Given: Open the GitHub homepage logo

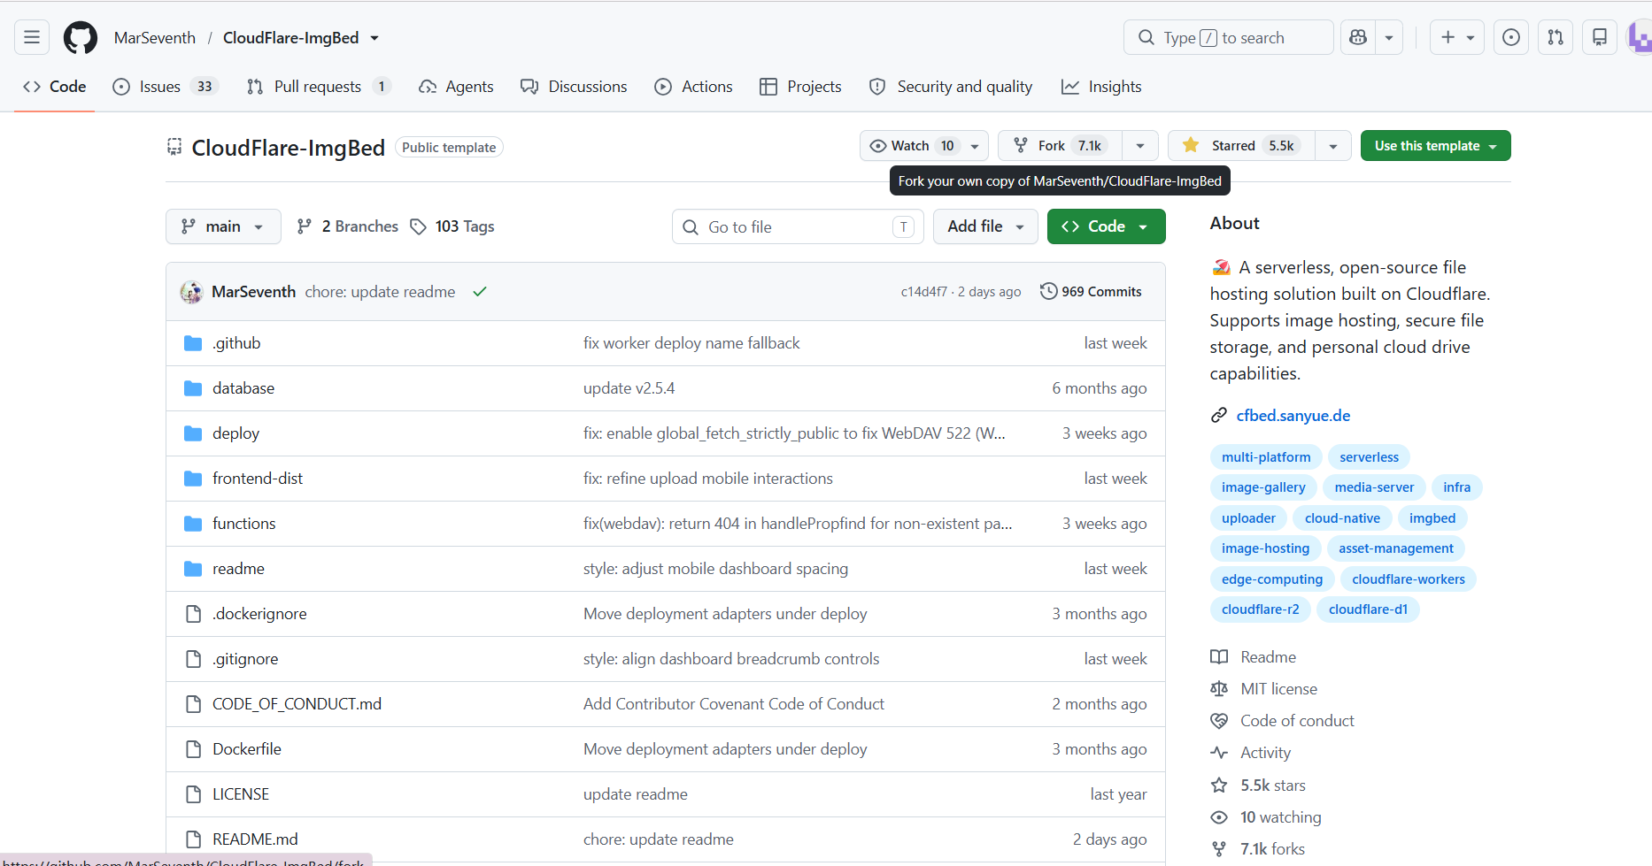Looking at the screenshot, I should click(81, 38).
